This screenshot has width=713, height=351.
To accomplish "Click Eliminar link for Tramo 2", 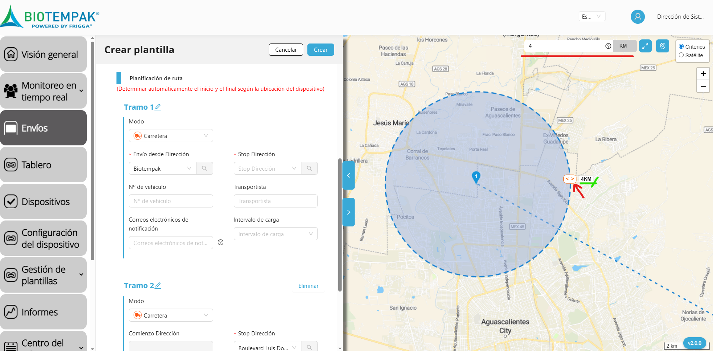I will 308,286.
